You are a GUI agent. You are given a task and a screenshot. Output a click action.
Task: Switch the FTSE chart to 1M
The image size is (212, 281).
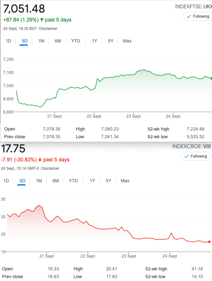(x=41, y=41)
